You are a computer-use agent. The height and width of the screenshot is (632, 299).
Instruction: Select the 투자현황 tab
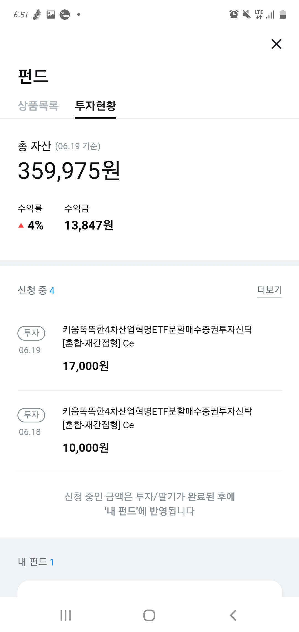(96, 106)
